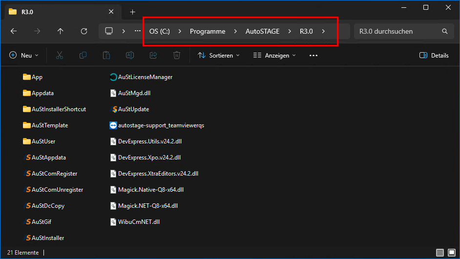Click the Cut scissors icon
The image size is (460, 259).
(x=60, y=56)
